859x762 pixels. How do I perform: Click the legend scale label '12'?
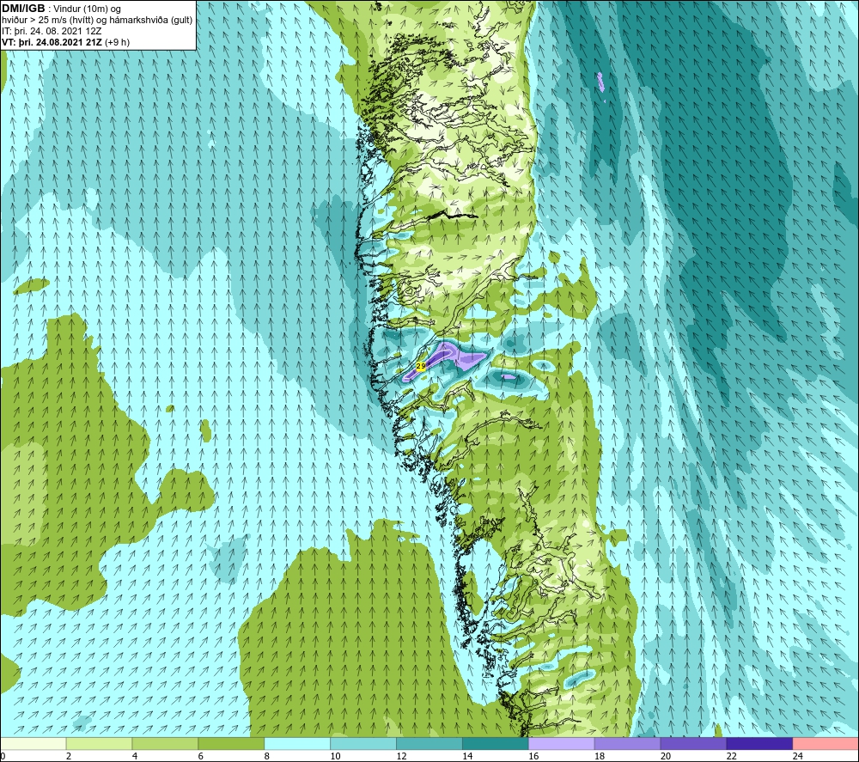(401, 756)
